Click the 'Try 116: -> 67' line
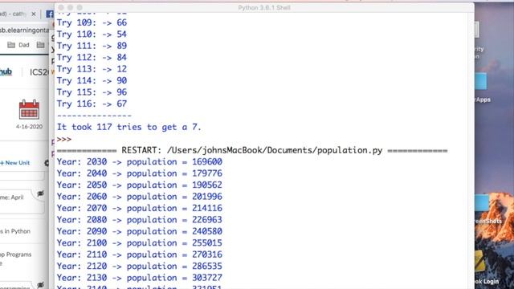 pos(92,104)
